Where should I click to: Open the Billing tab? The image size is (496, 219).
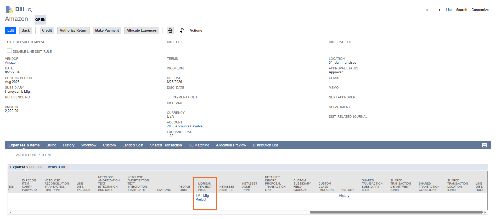coord(51,145)
